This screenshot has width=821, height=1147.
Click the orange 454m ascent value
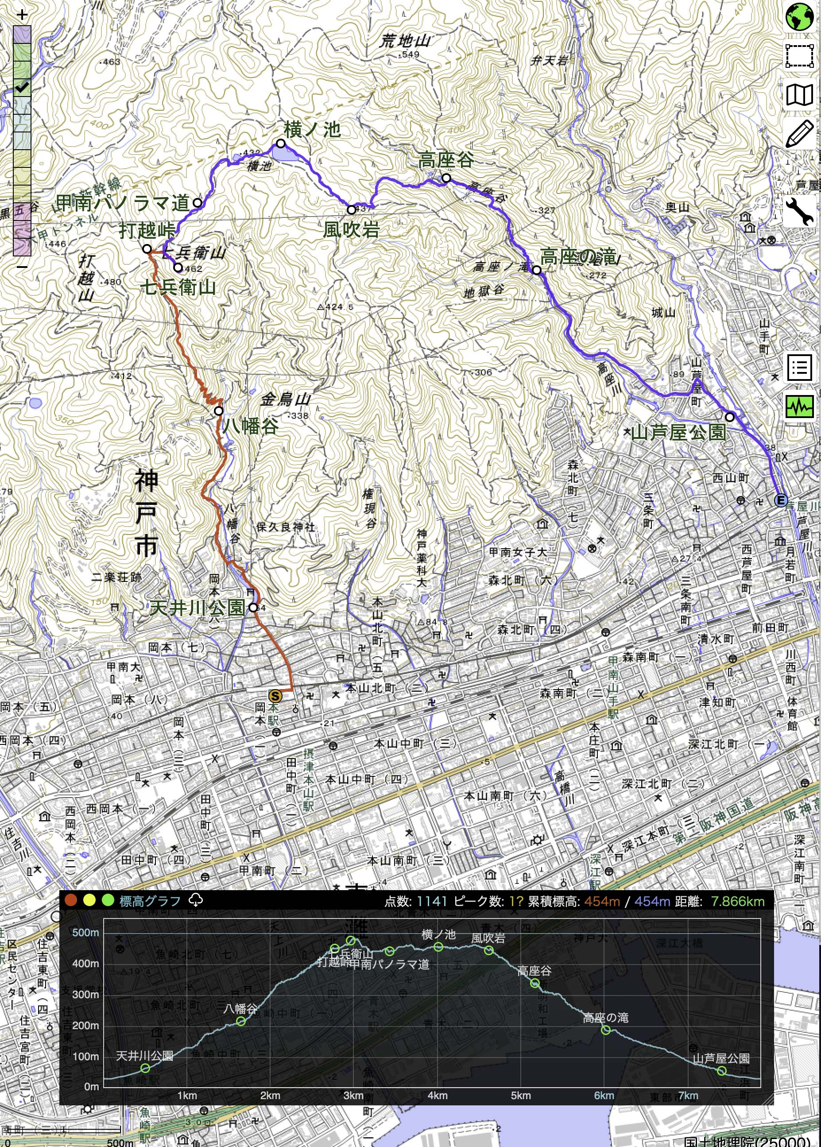tap(602, 901)
